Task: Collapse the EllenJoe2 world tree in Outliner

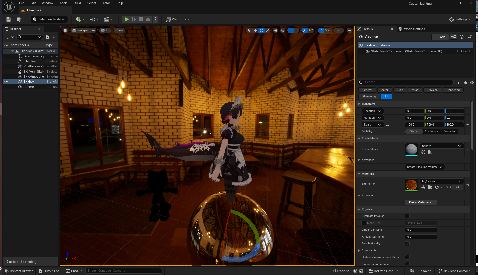Action: point(13,51)
